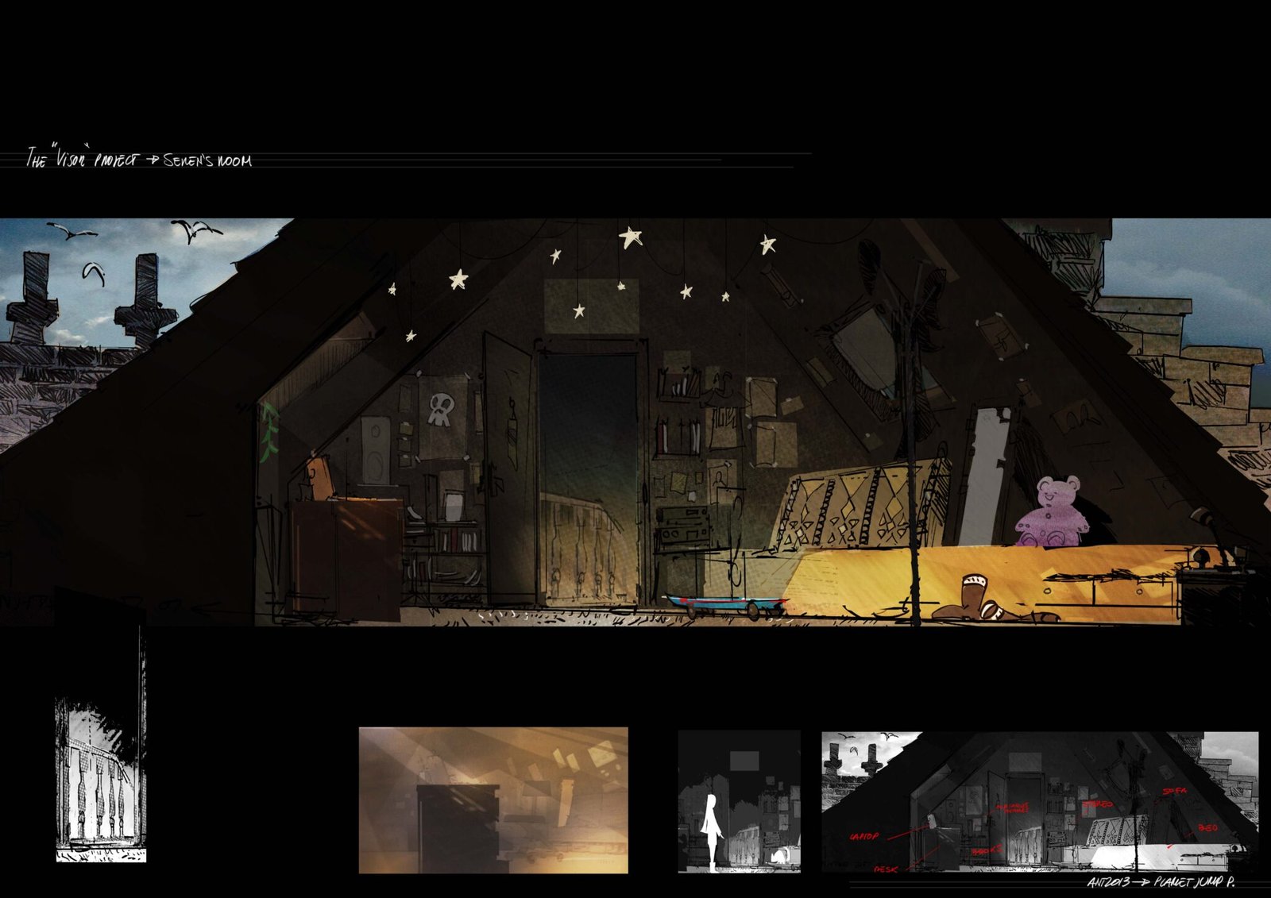
Task: Click the red "Bed" annotation label
Action: pyautogui.click(x=1207, y=828)
